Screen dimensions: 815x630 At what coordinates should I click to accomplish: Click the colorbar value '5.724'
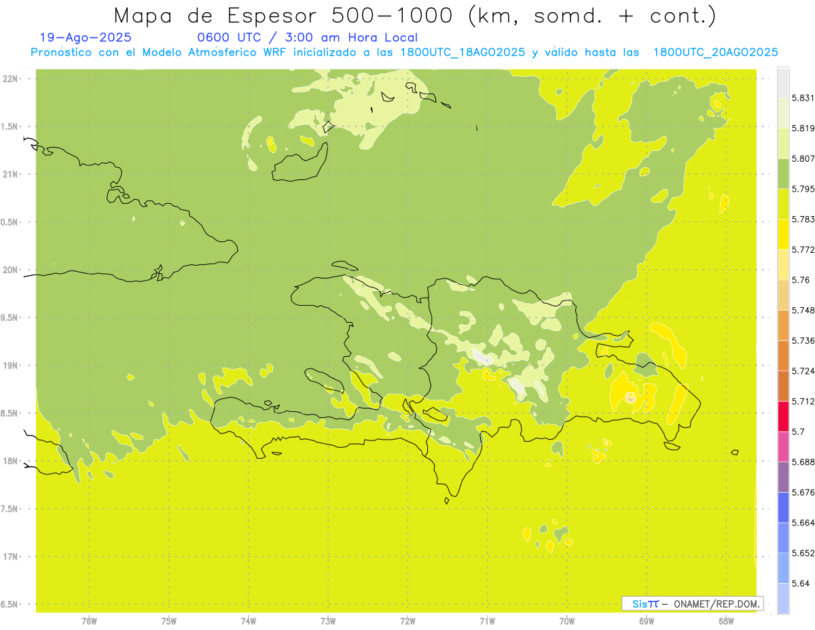(x=803, y=371)
